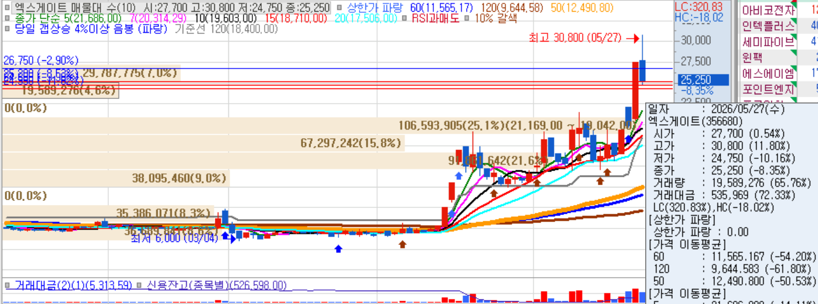This screenshot has height=304, width=818.
Task: Click the 60 : 11,565.167 tooltip row
Action: pyautogui.click(x=734, y=257)
